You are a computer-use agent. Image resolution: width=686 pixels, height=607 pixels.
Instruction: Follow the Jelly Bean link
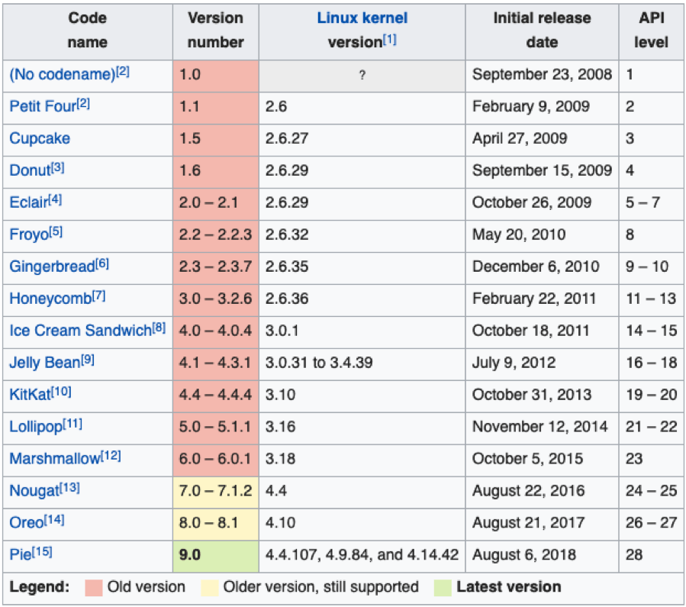[45, 363]
